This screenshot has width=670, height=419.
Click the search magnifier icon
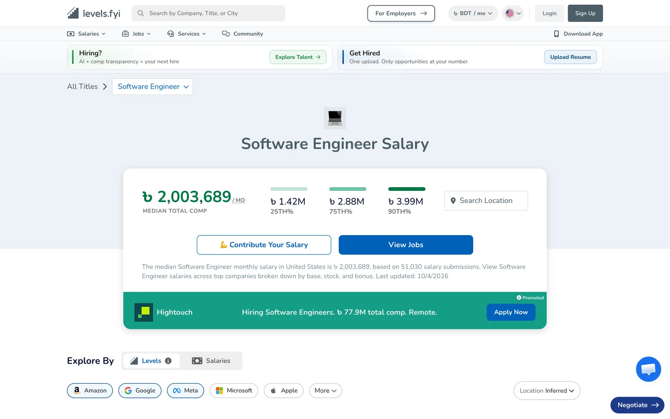tap(141, 13)
